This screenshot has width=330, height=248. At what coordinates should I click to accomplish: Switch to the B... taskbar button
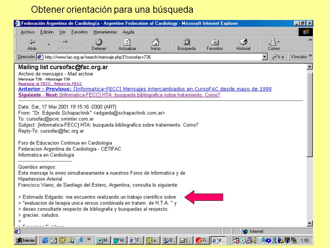tap(169, 240)
